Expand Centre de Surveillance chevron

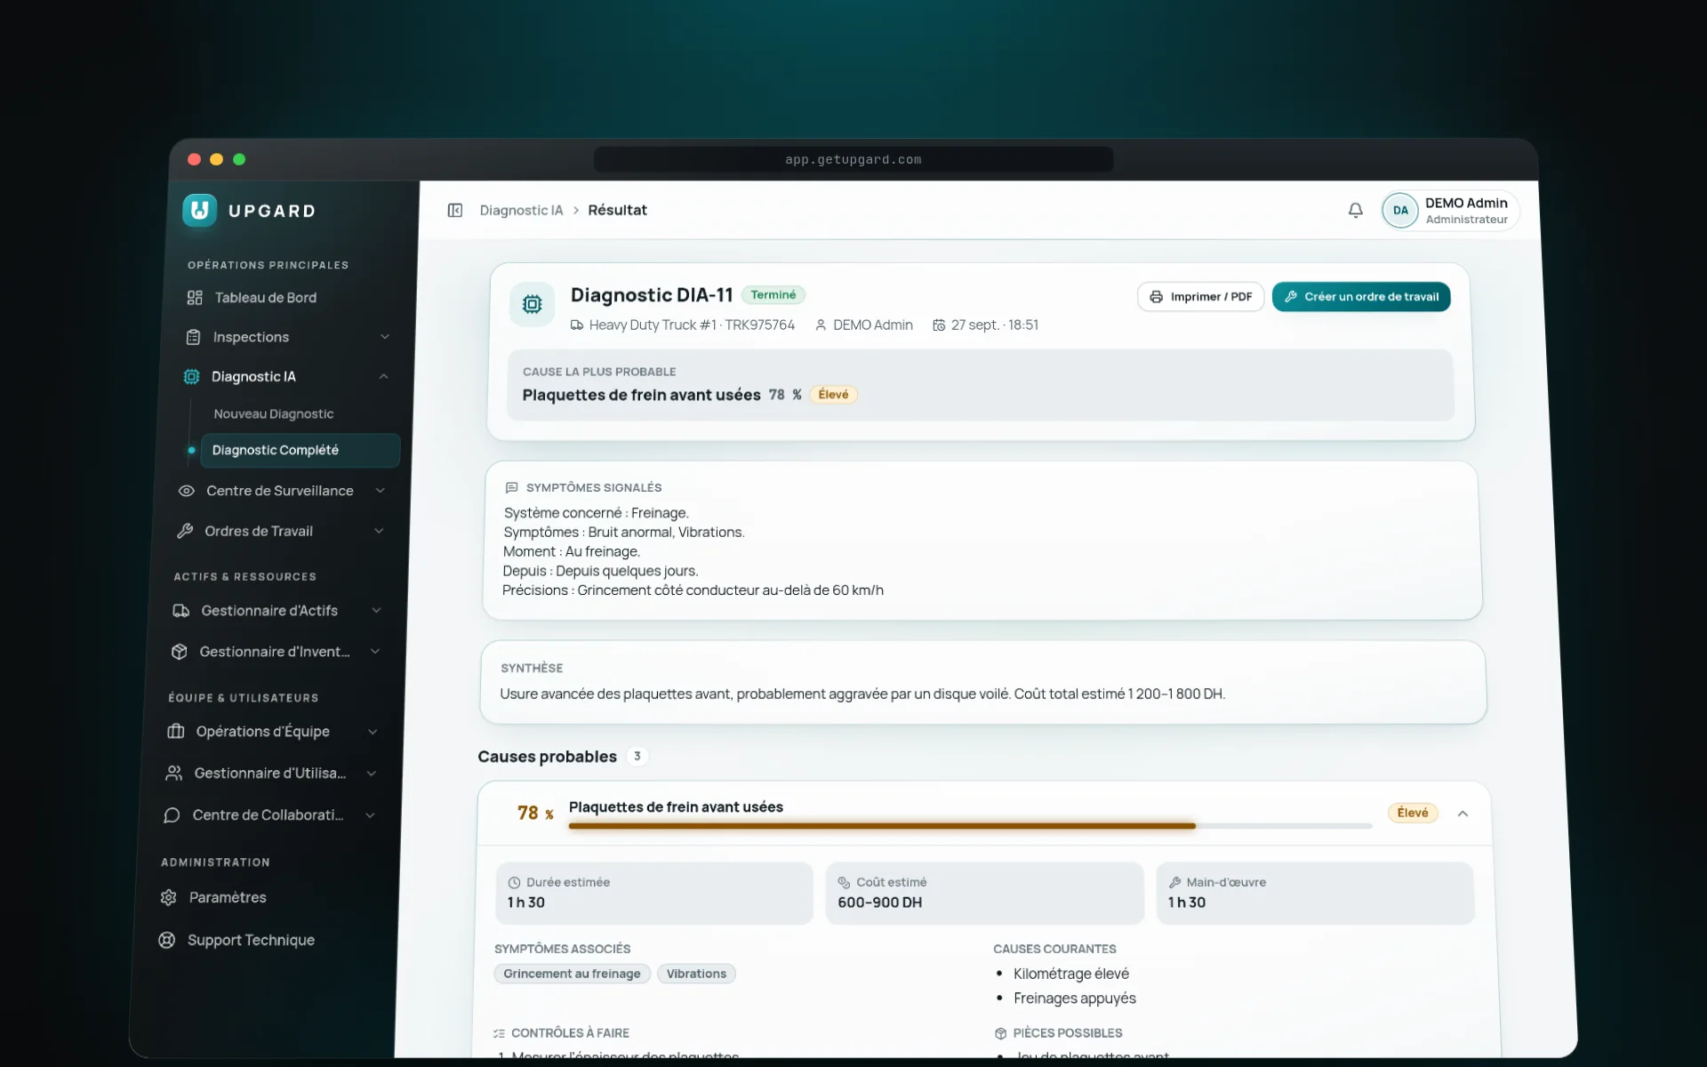click(x=381, y=491)
